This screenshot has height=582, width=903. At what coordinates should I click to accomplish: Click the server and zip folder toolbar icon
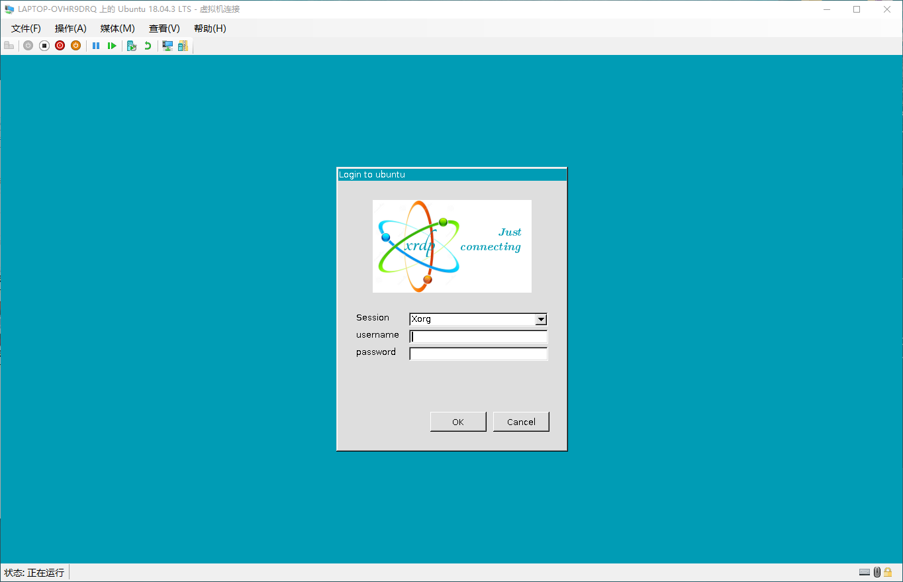click(183, 46)
